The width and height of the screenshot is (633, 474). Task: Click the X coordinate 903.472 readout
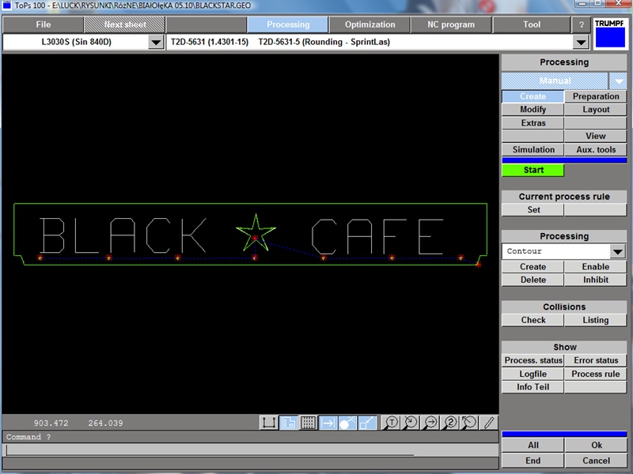point(51,423)
